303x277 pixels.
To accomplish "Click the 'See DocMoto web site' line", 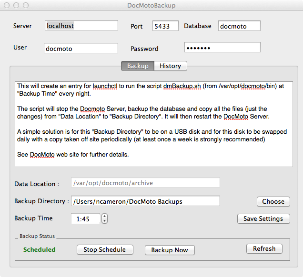I will (x=73, y=155).
